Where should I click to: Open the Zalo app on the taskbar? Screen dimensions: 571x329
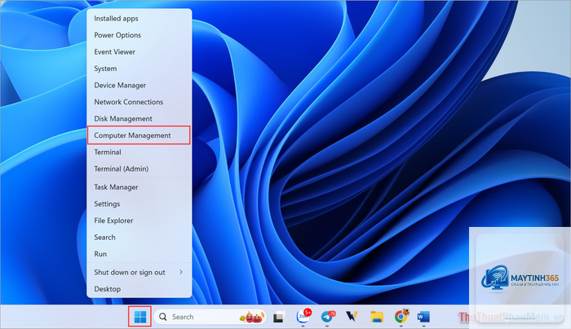pos(303,316)
